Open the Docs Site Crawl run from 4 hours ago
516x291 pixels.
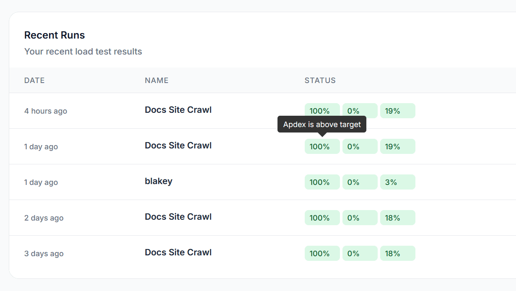178,110
